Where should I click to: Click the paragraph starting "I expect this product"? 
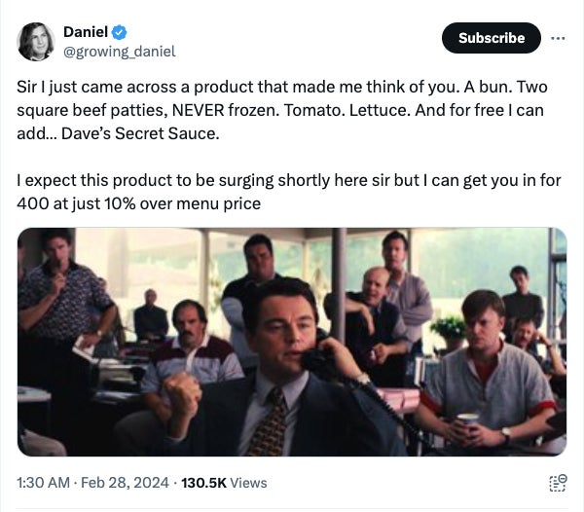point(284,192)
